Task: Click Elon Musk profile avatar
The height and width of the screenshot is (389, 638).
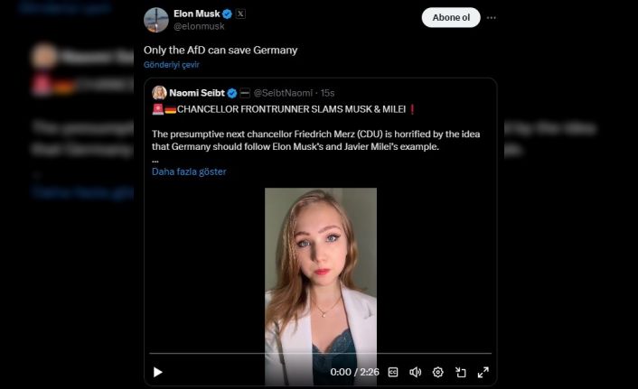Action: (156, 20)
